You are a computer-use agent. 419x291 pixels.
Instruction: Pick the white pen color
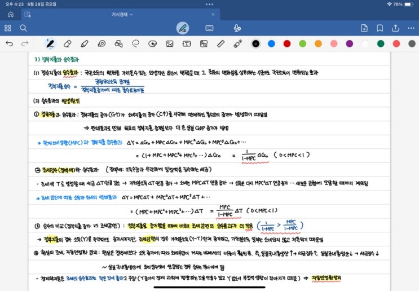(365, 43)
